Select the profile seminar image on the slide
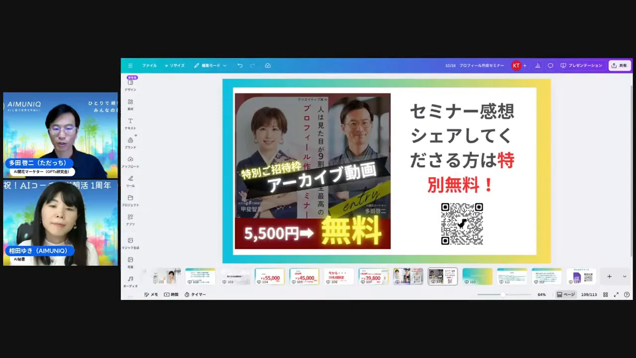The height and width of the screenshot is (358, 636). 313,171
